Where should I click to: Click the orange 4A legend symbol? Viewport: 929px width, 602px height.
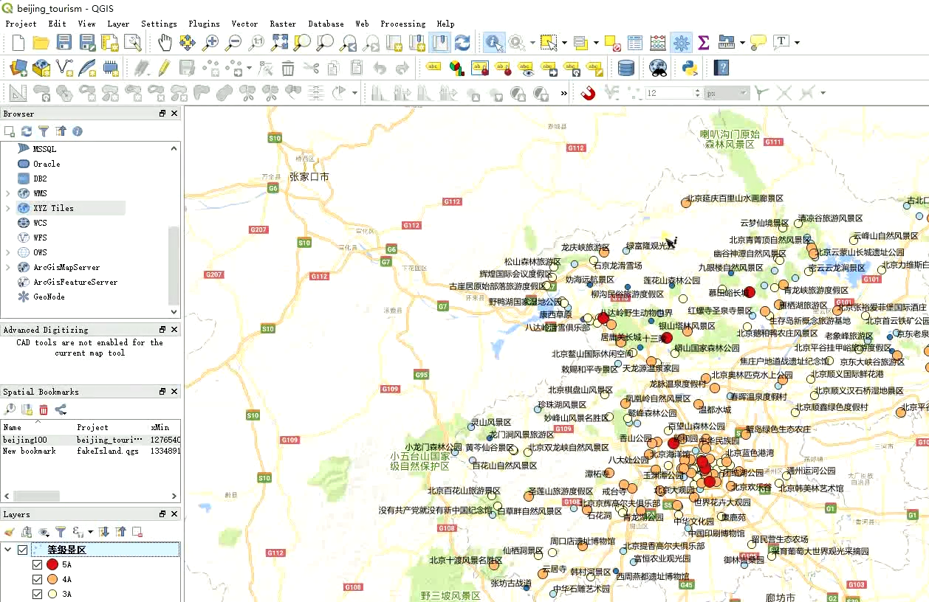[x=52, y=579]
